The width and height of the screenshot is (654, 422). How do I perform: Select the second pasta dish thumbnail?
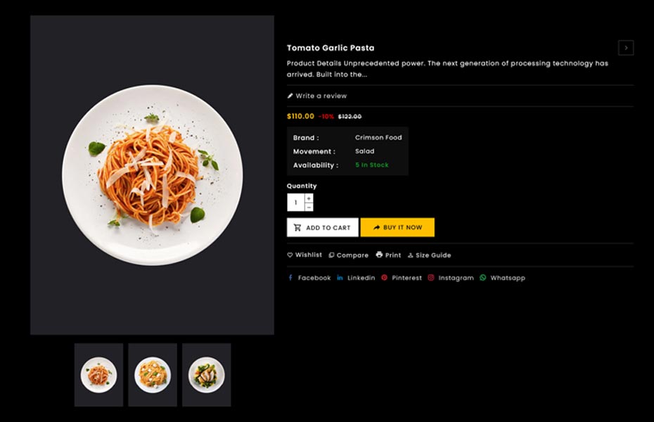coord(153,375)
